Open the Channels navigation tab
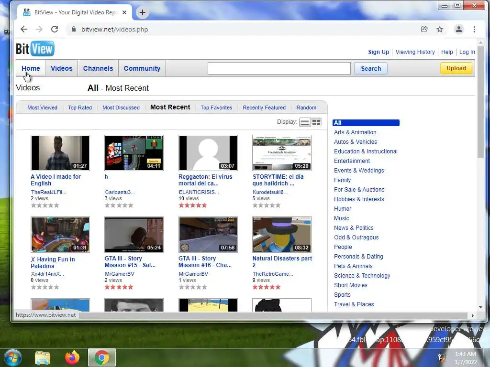The width and height of the screenshot is (490, 367). pos(98,68)
